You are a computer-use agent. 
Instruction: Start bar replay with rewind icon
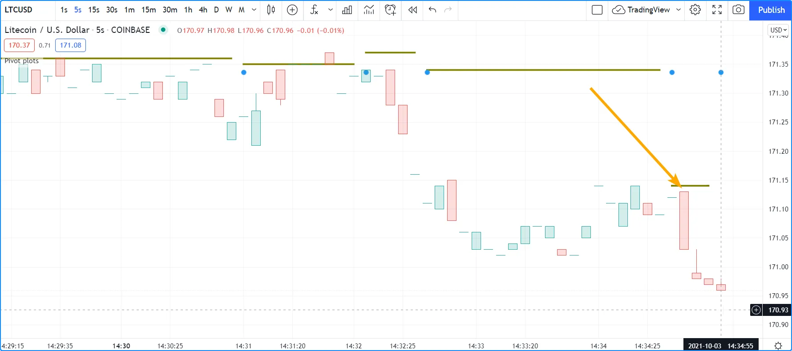412,10
